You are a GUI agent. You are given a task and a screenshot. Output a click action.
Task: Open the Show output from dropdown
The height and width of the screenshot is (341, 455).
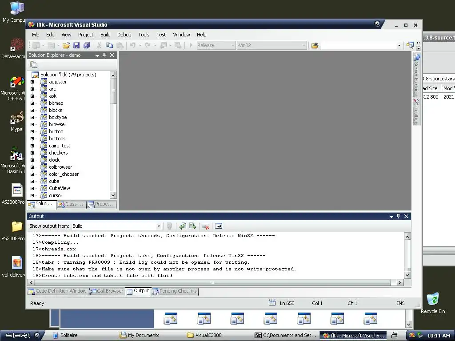click(159, 226)
